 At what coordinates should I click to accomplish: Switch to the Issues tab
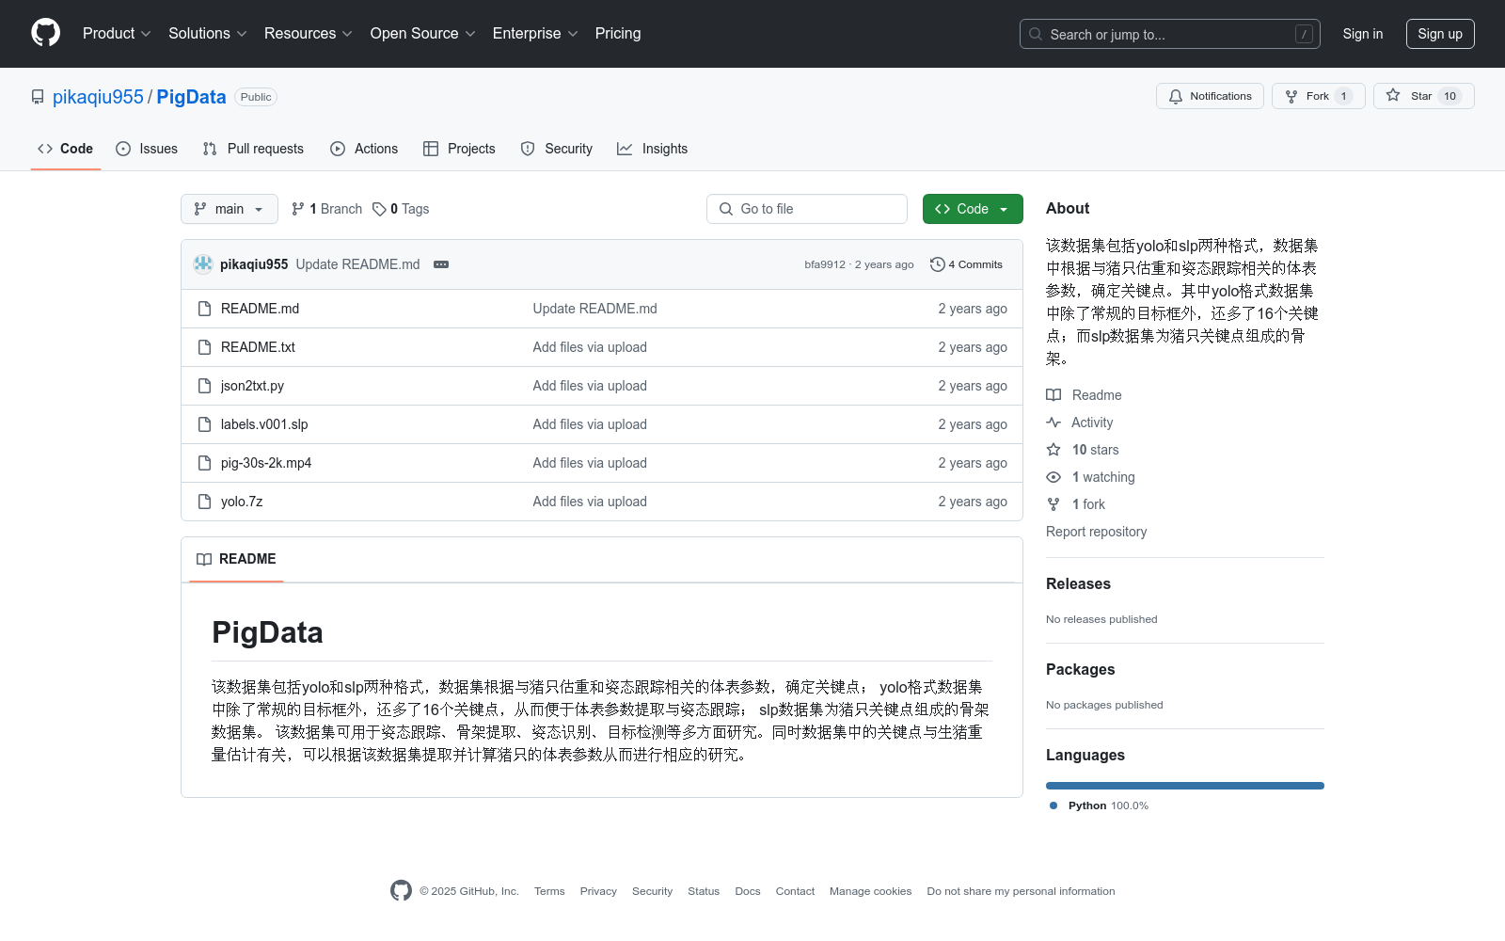click(x=147, y=149)
